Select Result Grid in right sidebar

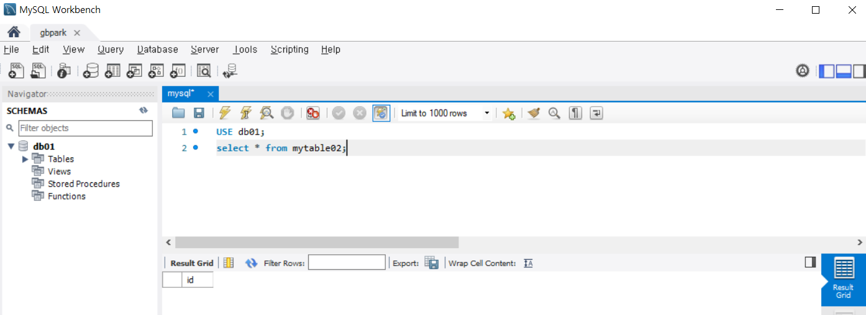pyautogui.click(x=844, y=279)
